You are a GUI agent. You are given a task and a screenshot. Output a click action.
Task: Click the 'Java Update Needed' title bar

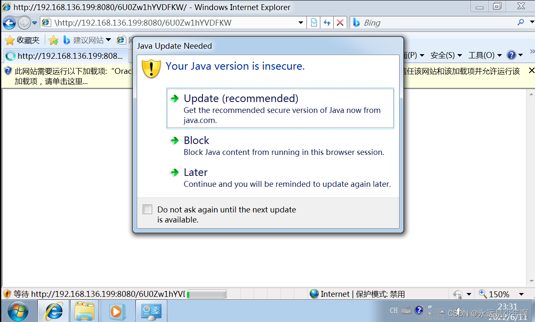(x=268, y=46)
